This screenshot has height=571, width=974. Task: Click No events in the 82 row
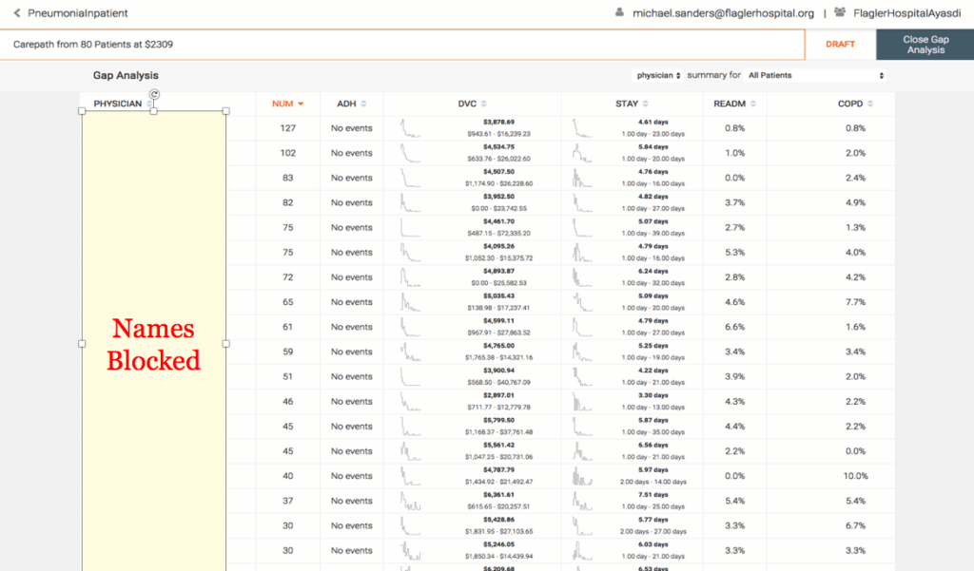tap(352, 202)
